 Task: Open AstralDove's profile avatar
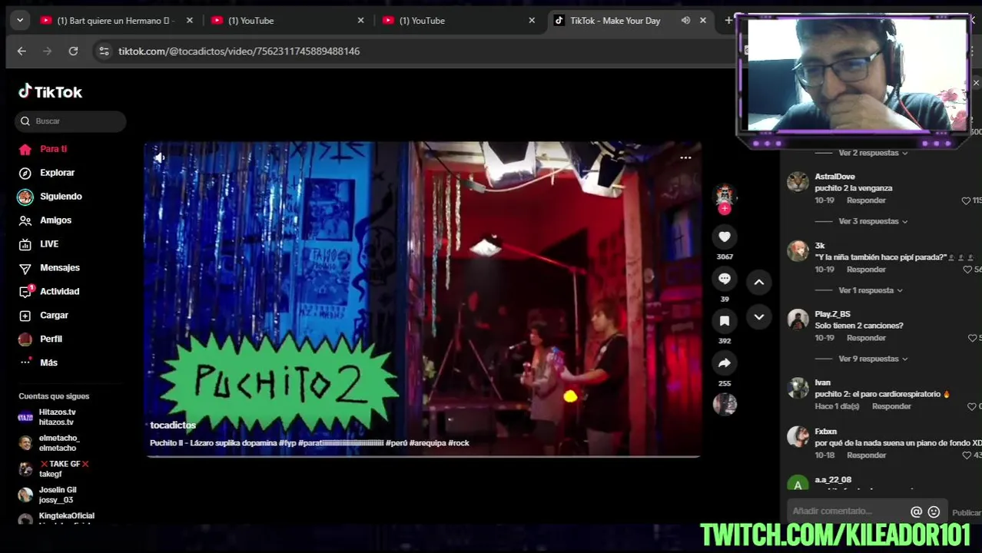tap(798, 182)
